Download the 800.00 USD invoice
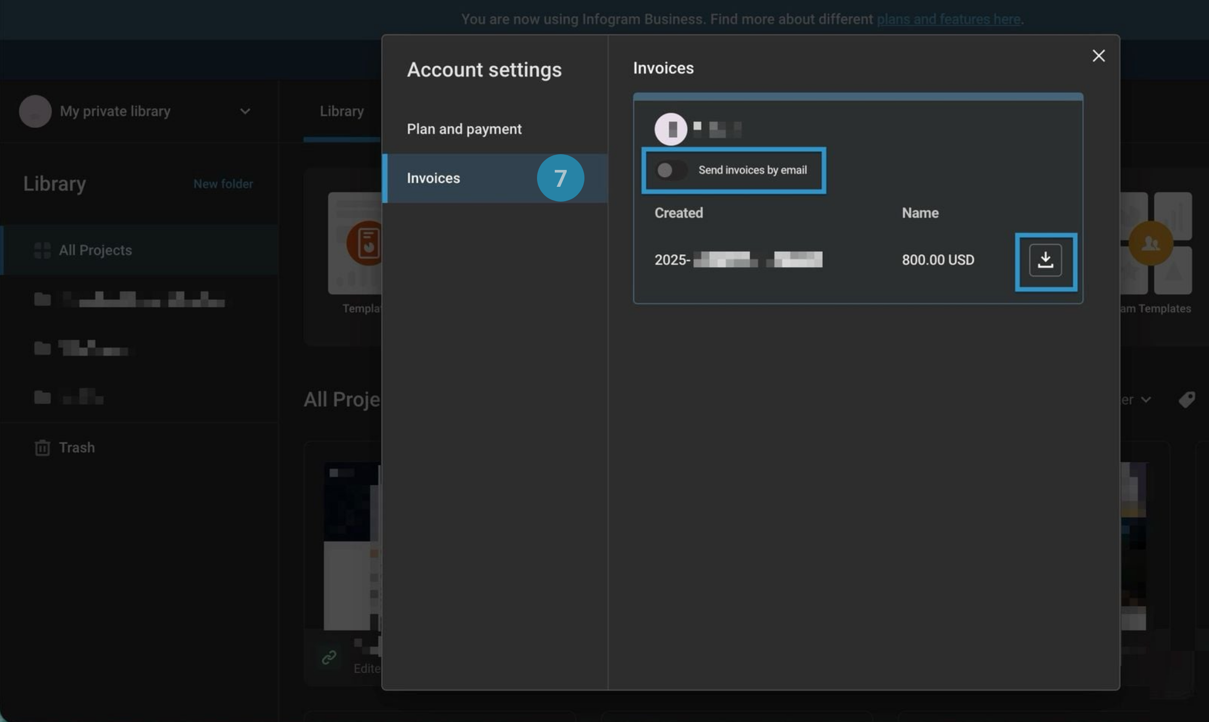This screenshot has height=722, width=1209. [x=1045, y=260]
